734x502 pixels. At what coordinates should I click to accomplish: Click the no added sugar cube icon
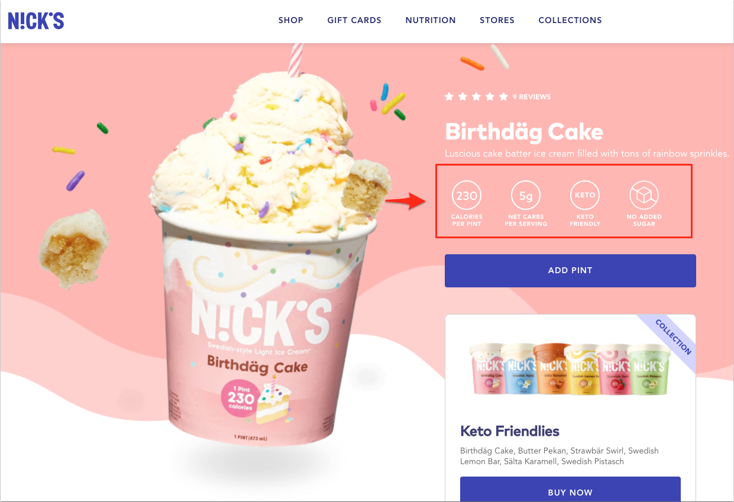click(x=644, y=196)
